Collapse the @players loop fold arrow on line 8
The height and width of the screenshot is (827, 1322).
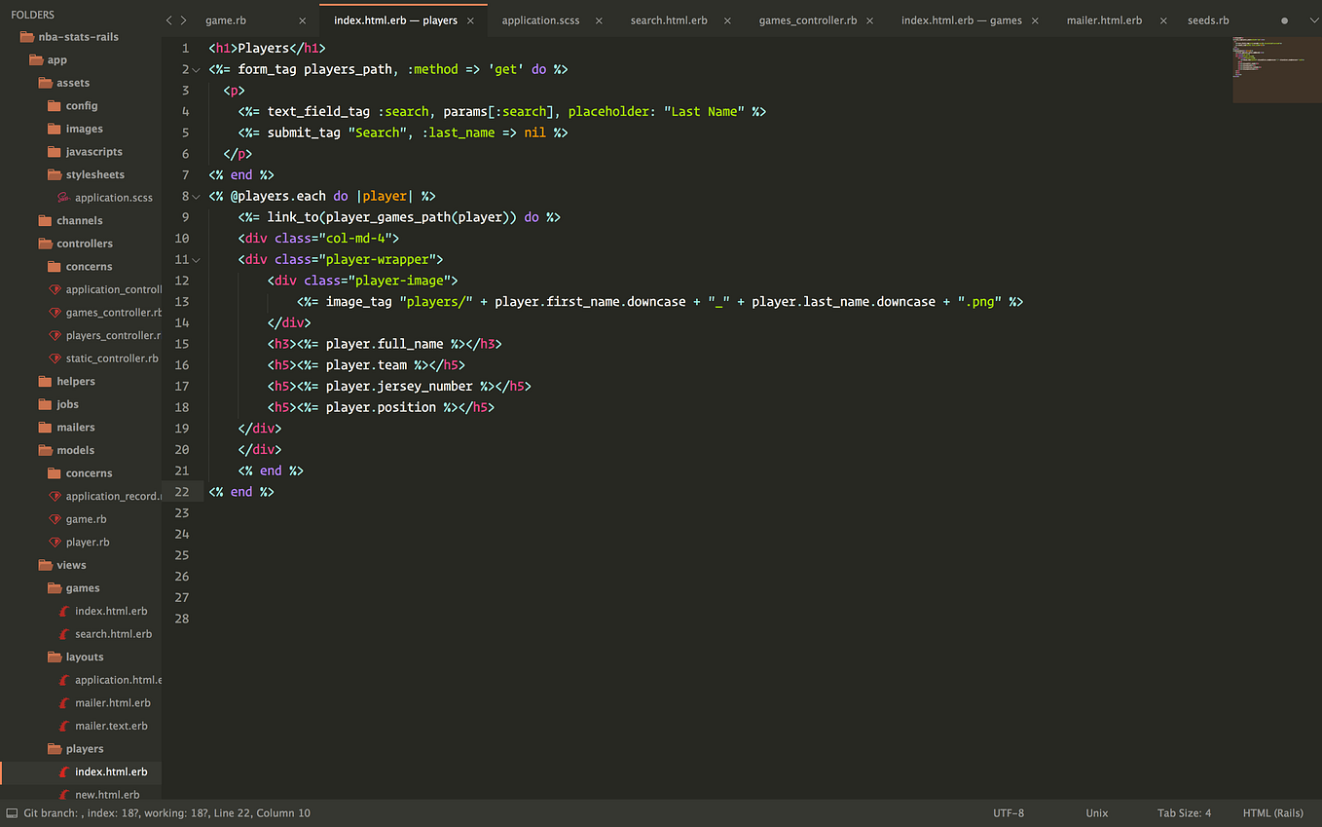195,196
